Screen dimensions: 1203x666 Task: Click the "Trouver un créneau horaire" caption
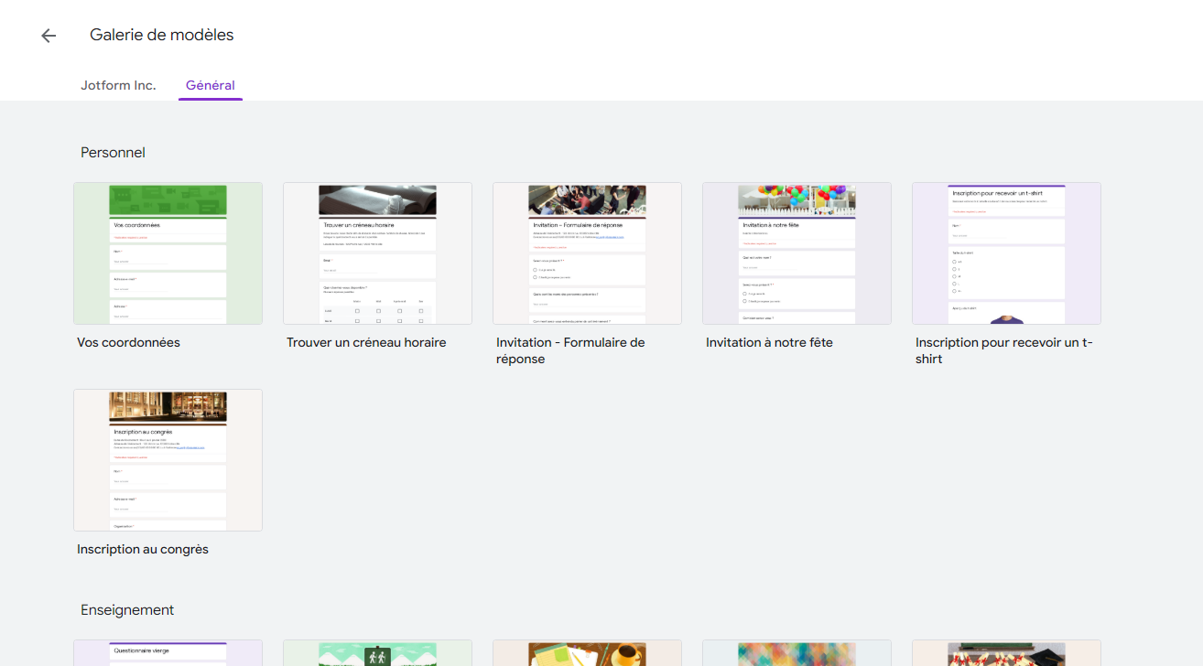click(x=366, y=343)
